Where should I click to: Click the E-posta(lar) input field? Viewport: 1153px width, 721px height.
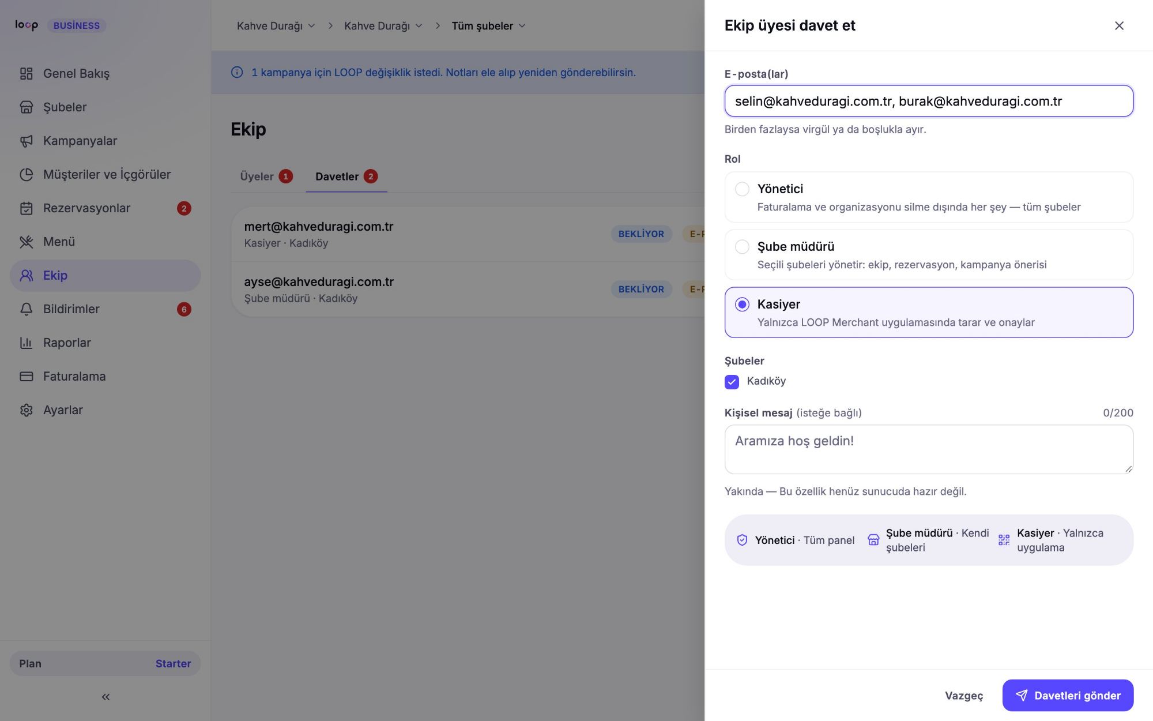point(929,102)
